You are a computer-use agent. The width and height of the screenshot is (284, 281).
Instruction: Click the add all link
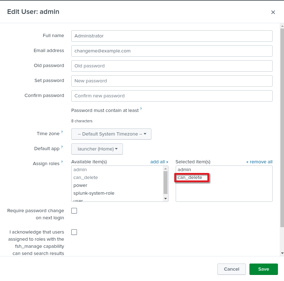click(159, 162)
